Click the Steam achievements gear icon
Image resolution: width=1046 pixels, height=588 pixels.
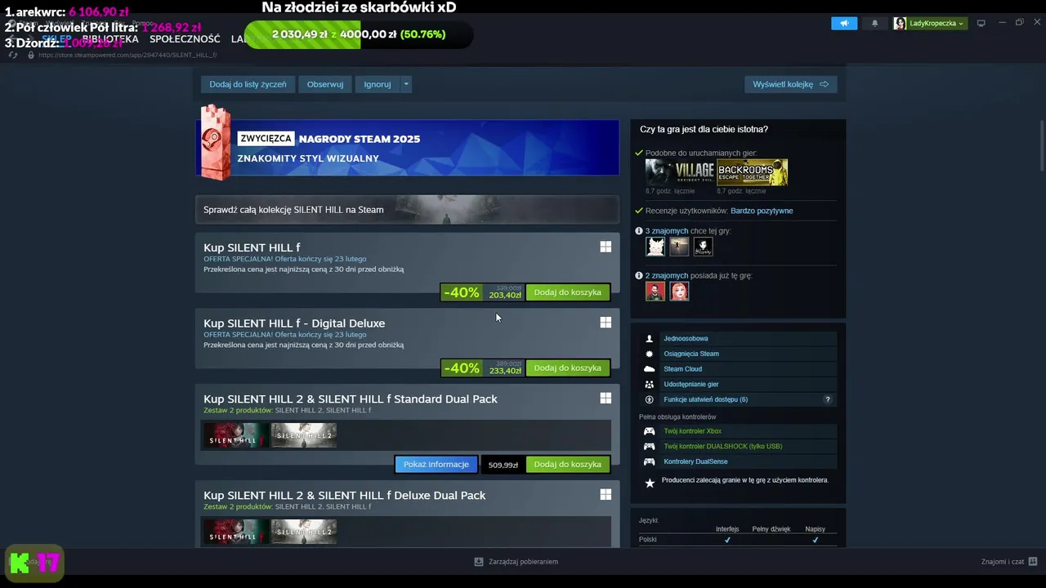pyautogui.click(x=650, y=354)
